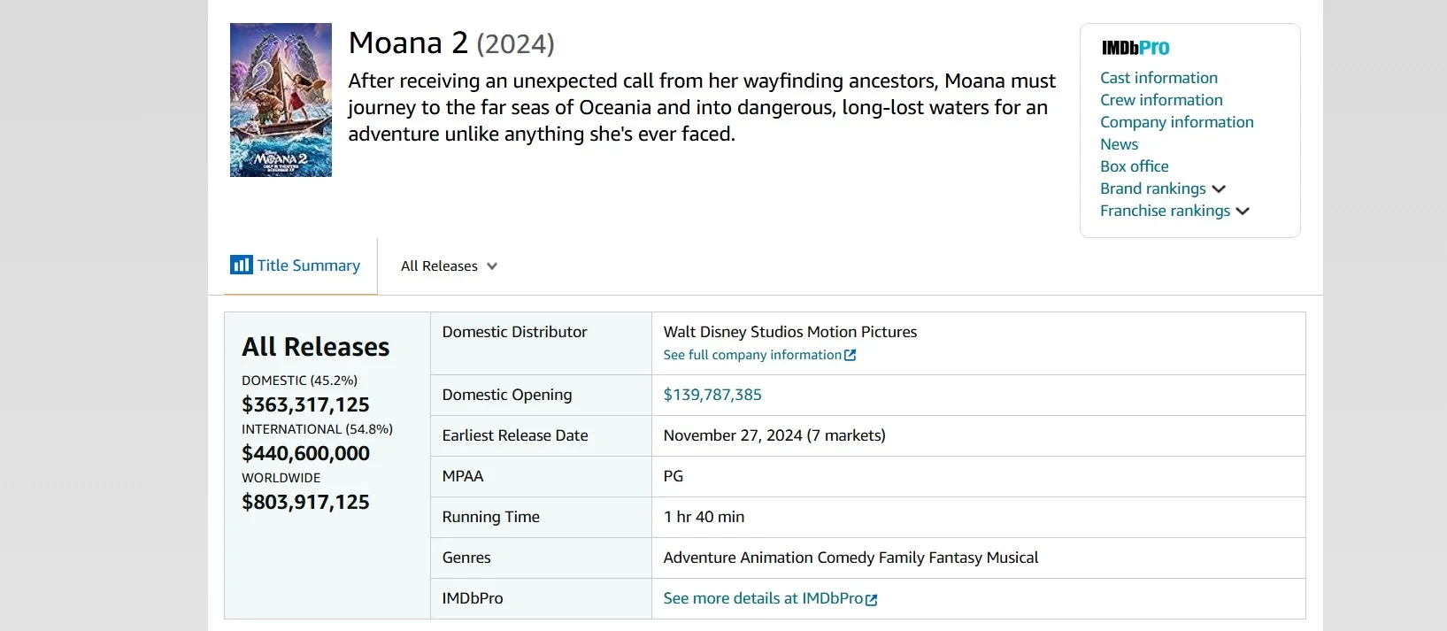Click external link icon after company information link
This screenshot has height=631, width=1447.
pyautogui.click(x=850, y=356)
